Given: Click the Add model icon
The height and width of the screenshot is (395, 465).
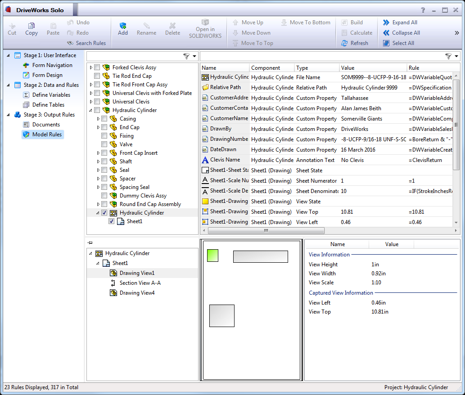Looking at the screenshot, I should pyautogui.click(x=123, y=26).
